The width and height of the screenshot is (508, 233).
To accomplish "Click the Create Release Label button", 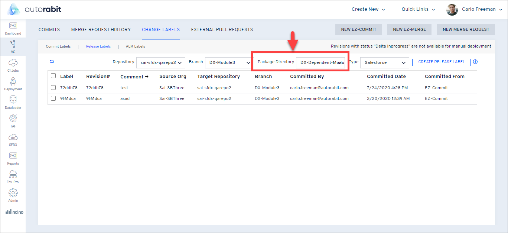I will pyautogui.click(x=441, y=62).
